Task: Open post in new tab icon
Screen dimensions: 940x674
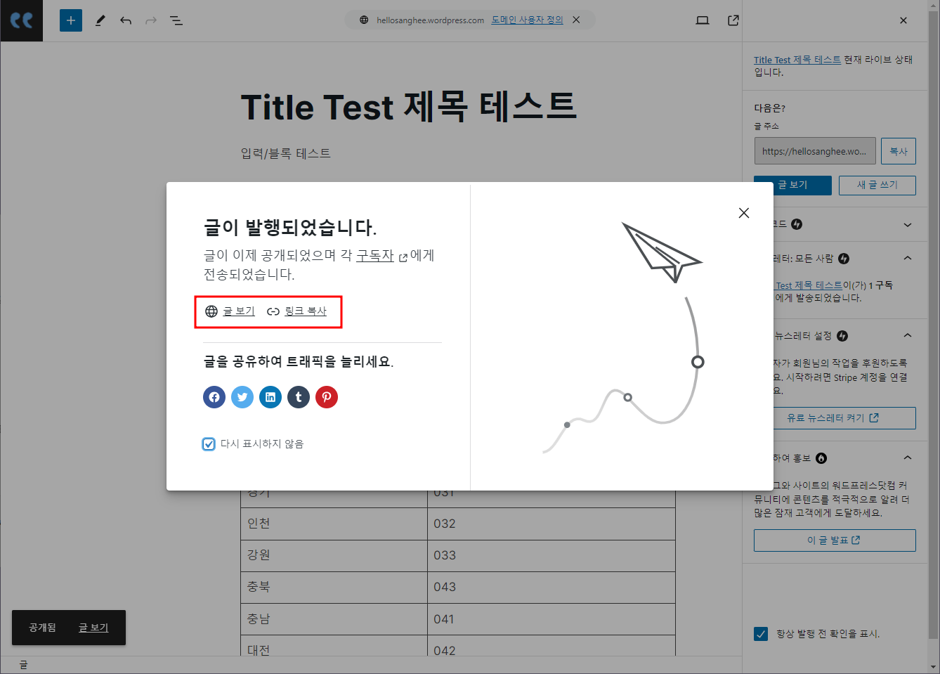Action: pos(733,20)
